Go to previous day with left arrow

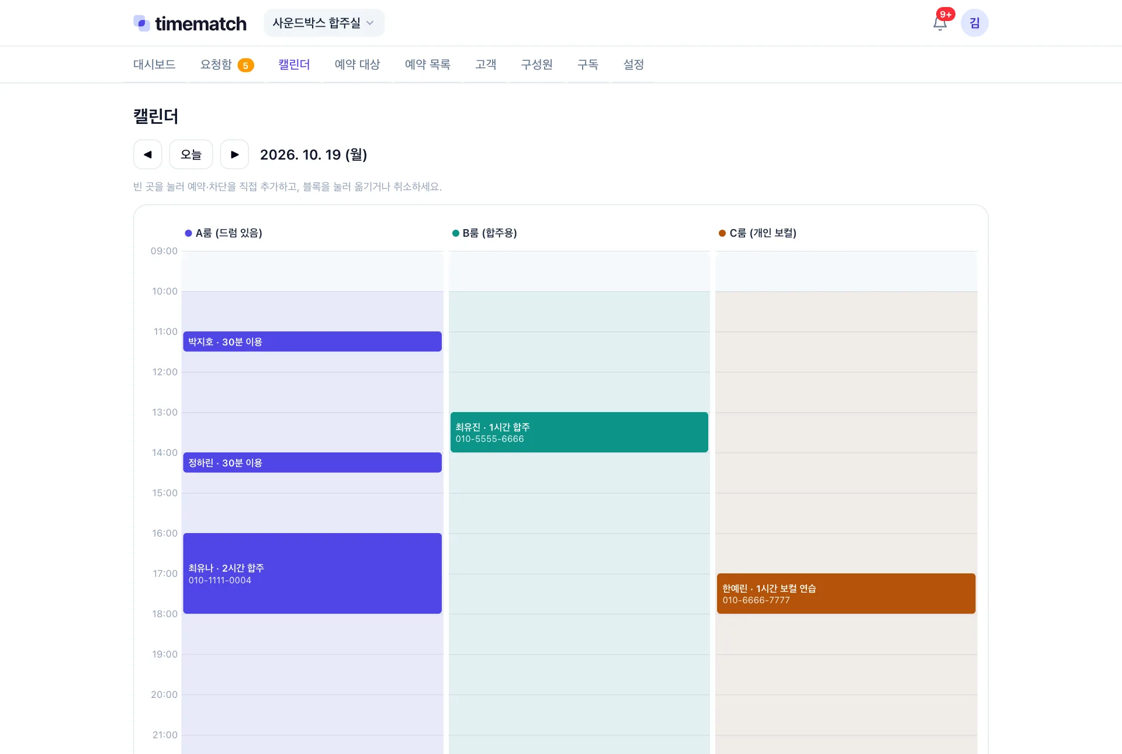tap(148, 154)
